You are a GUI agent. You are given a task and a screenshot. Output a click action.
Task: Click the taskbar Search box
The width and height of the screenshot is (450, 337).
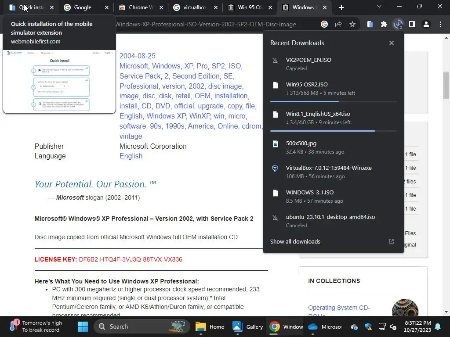click(x=142, y=326)
